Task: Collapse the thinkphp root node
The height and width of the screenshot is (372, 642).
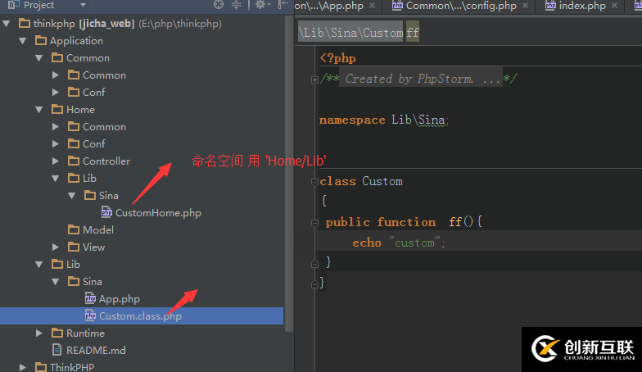Action: coord(7,24)
